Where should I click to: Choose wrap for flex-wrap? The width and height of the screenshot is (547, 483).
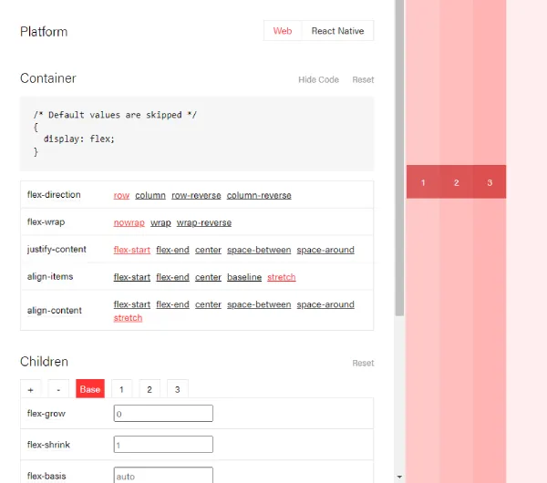(x=160, y=222)
